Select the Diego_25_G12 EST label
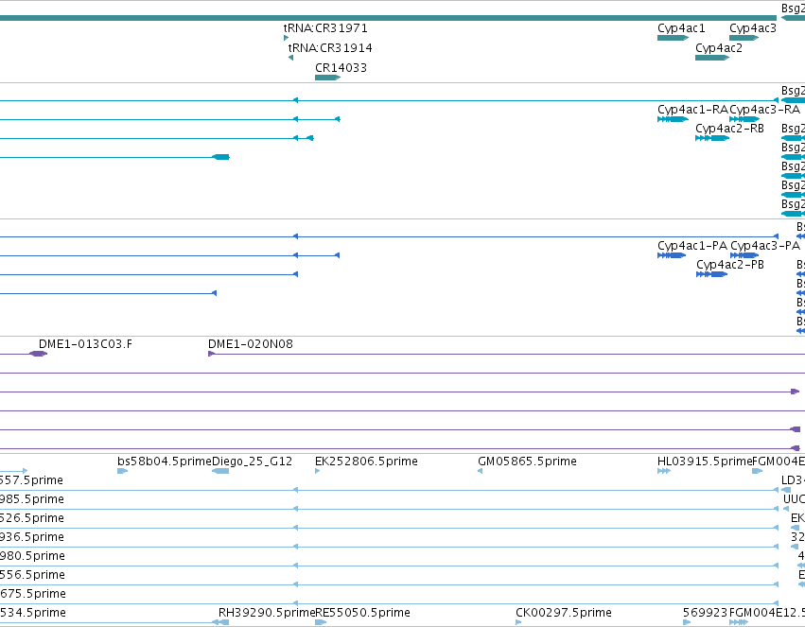This screenshot has height=627, width=805. pos(252,462)
